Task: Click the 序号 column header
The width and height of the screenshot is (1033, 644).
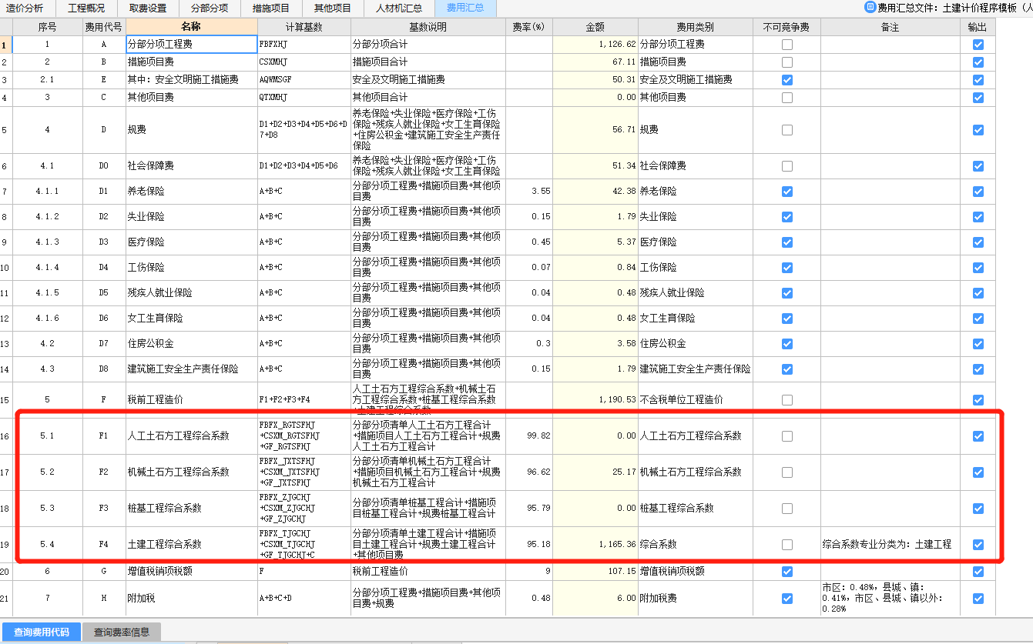Action: pyautogui.click(x=47, y=27)
